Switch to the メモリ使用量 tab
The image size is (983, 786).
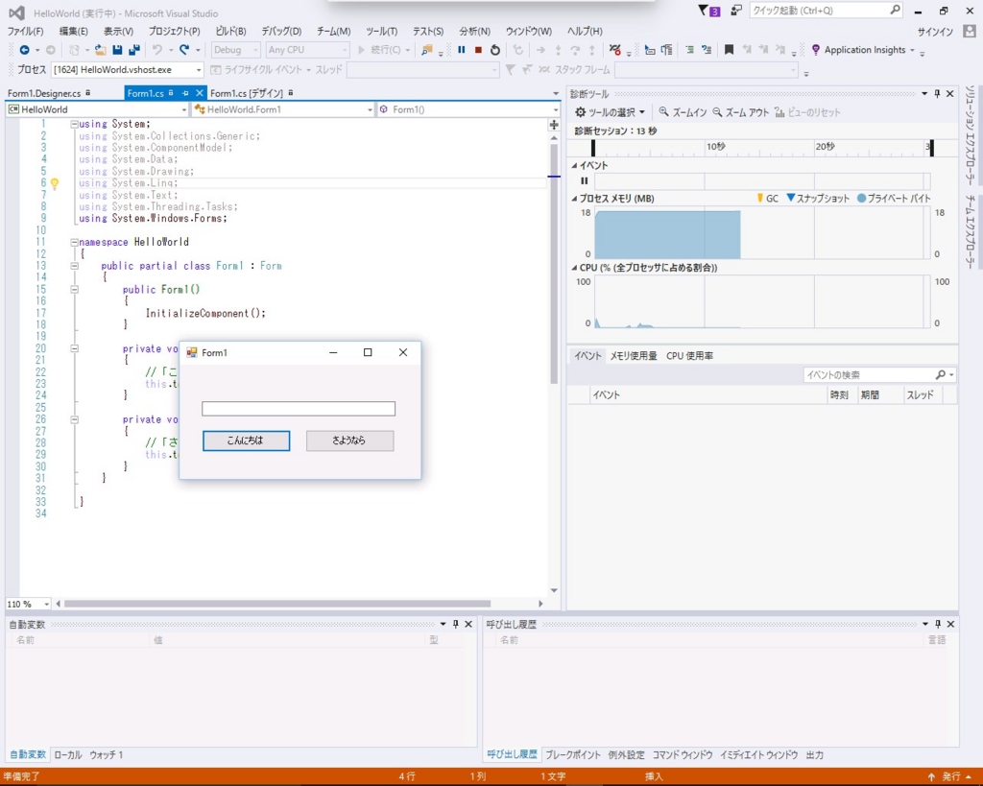(634, 355)
